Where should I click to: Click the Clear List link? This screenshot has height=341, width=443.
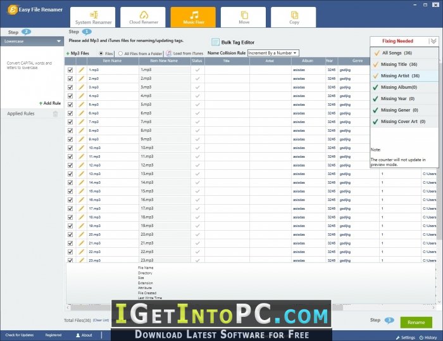(x=101, y=320)
